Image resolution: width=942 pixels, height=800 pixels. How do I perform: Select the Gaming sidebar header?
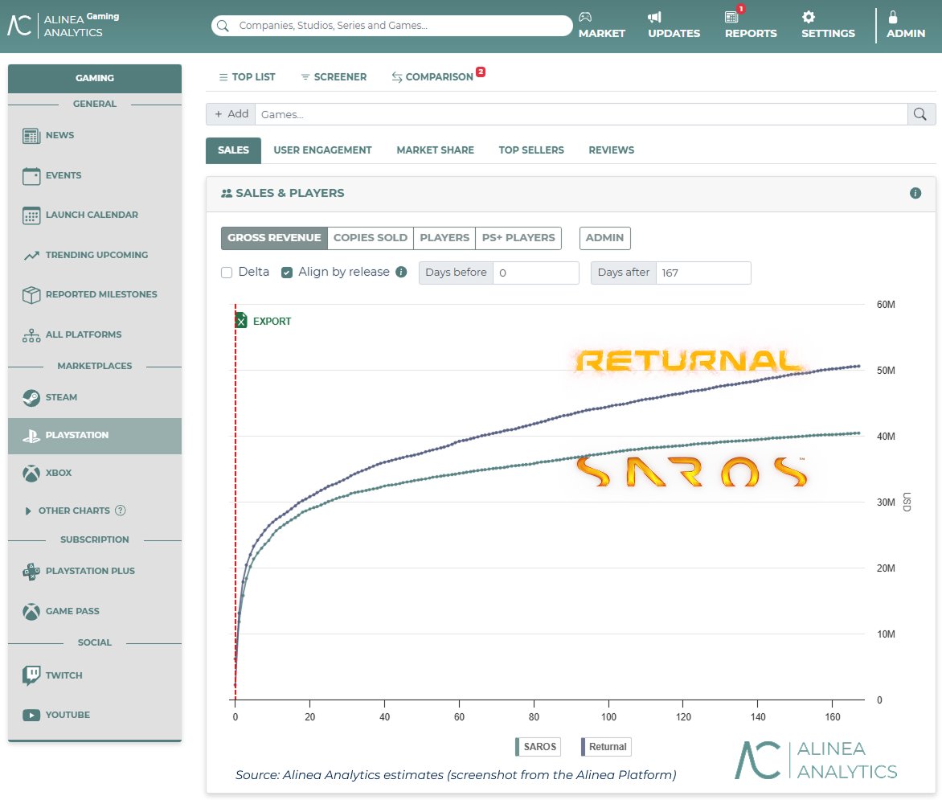click(x=95, y=78)
